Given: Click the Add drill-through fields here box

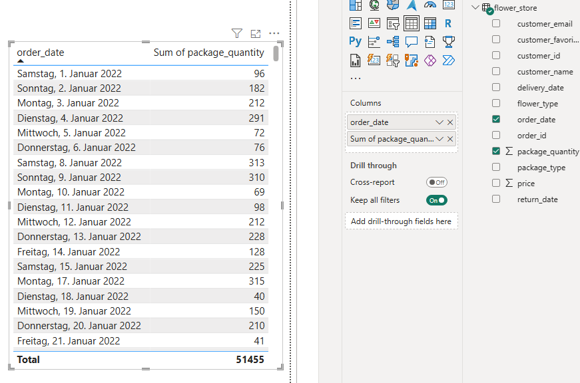Looking at the screenshot, I should click(402, 221).
